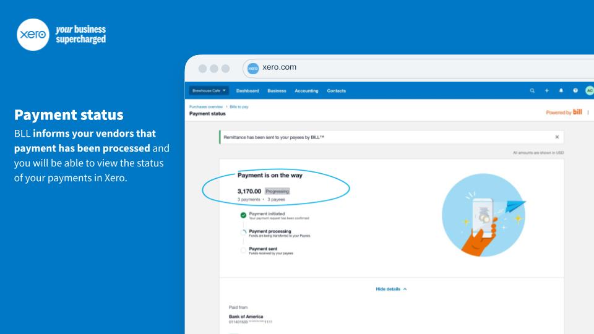
Task: Click the phone payment illustration
Action: (x=484, y=215)
